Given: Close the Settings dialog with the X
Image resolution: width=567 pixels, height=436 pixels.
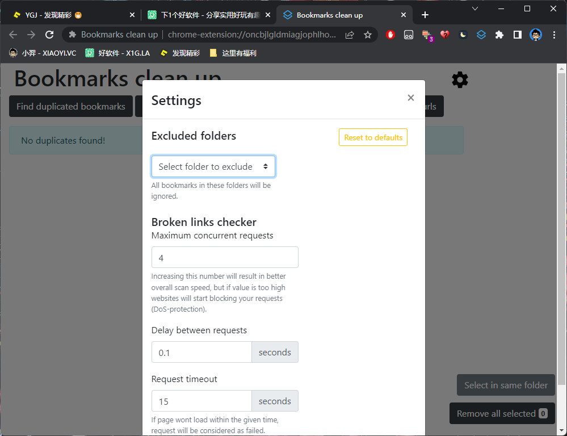Looking at the screenshot, I should click(411, 98).
